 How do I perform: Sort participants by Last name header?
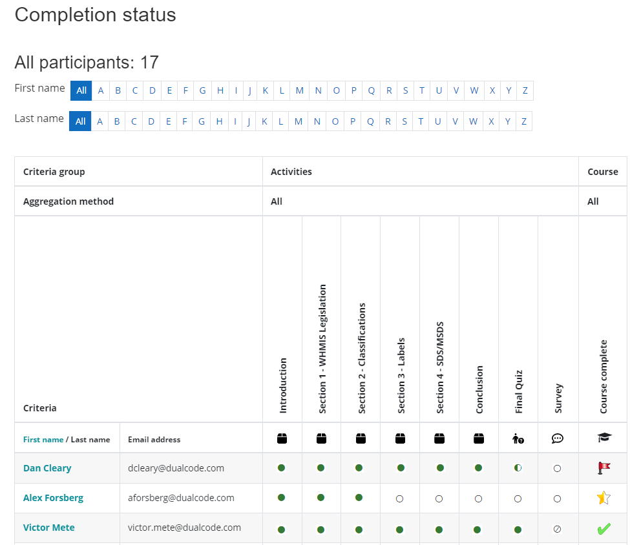point(90,439)
